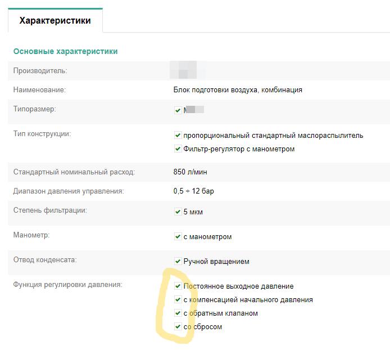Click the Отвод конденсата label
Screen dimensions: 390x350
tap(45, 260)
